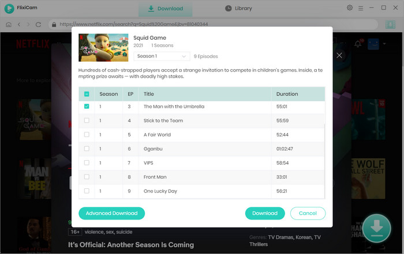Image resolution: width=404 pixels, height=254 pixels.
Task: Click the 'Gganbu' episode title
Action: click(x=153, y=149)
